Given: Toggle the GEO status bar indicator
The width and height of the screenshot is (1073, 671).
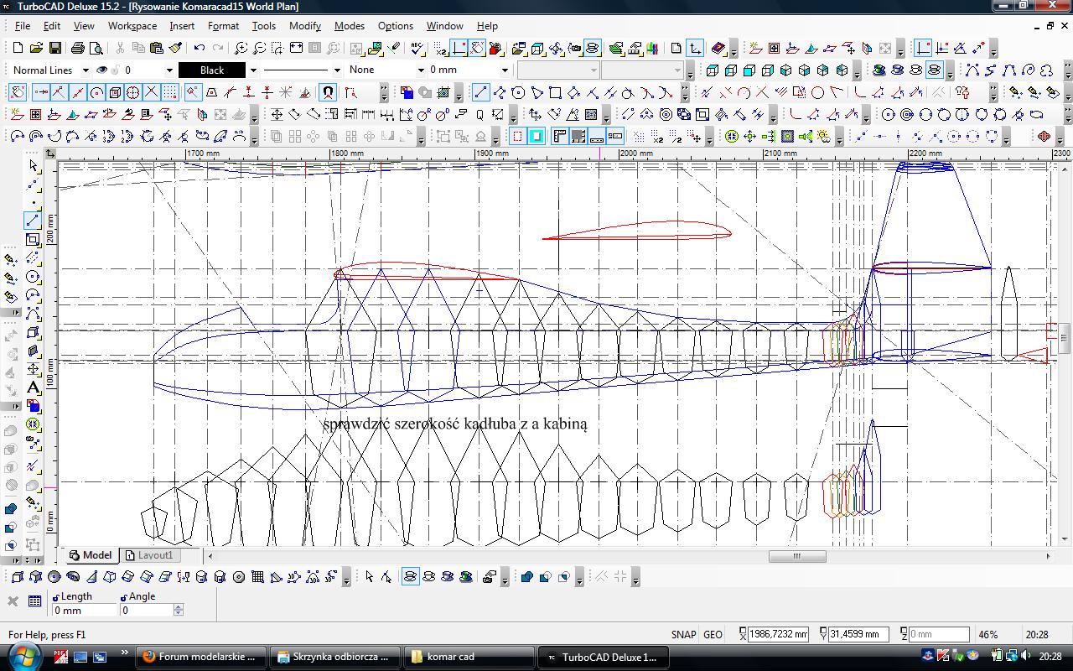Looking at the screenshot, I should coord(713,635).
